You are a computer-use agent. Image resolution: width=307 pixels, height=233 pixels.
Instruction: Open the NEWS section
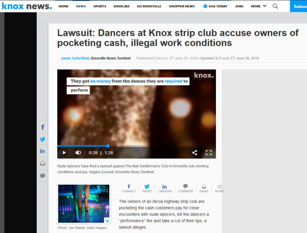click(81, 6)
